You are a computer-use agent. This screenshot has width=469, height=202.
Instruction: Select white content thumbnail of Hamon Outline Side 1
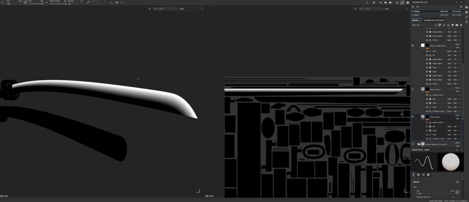point(423,45)
